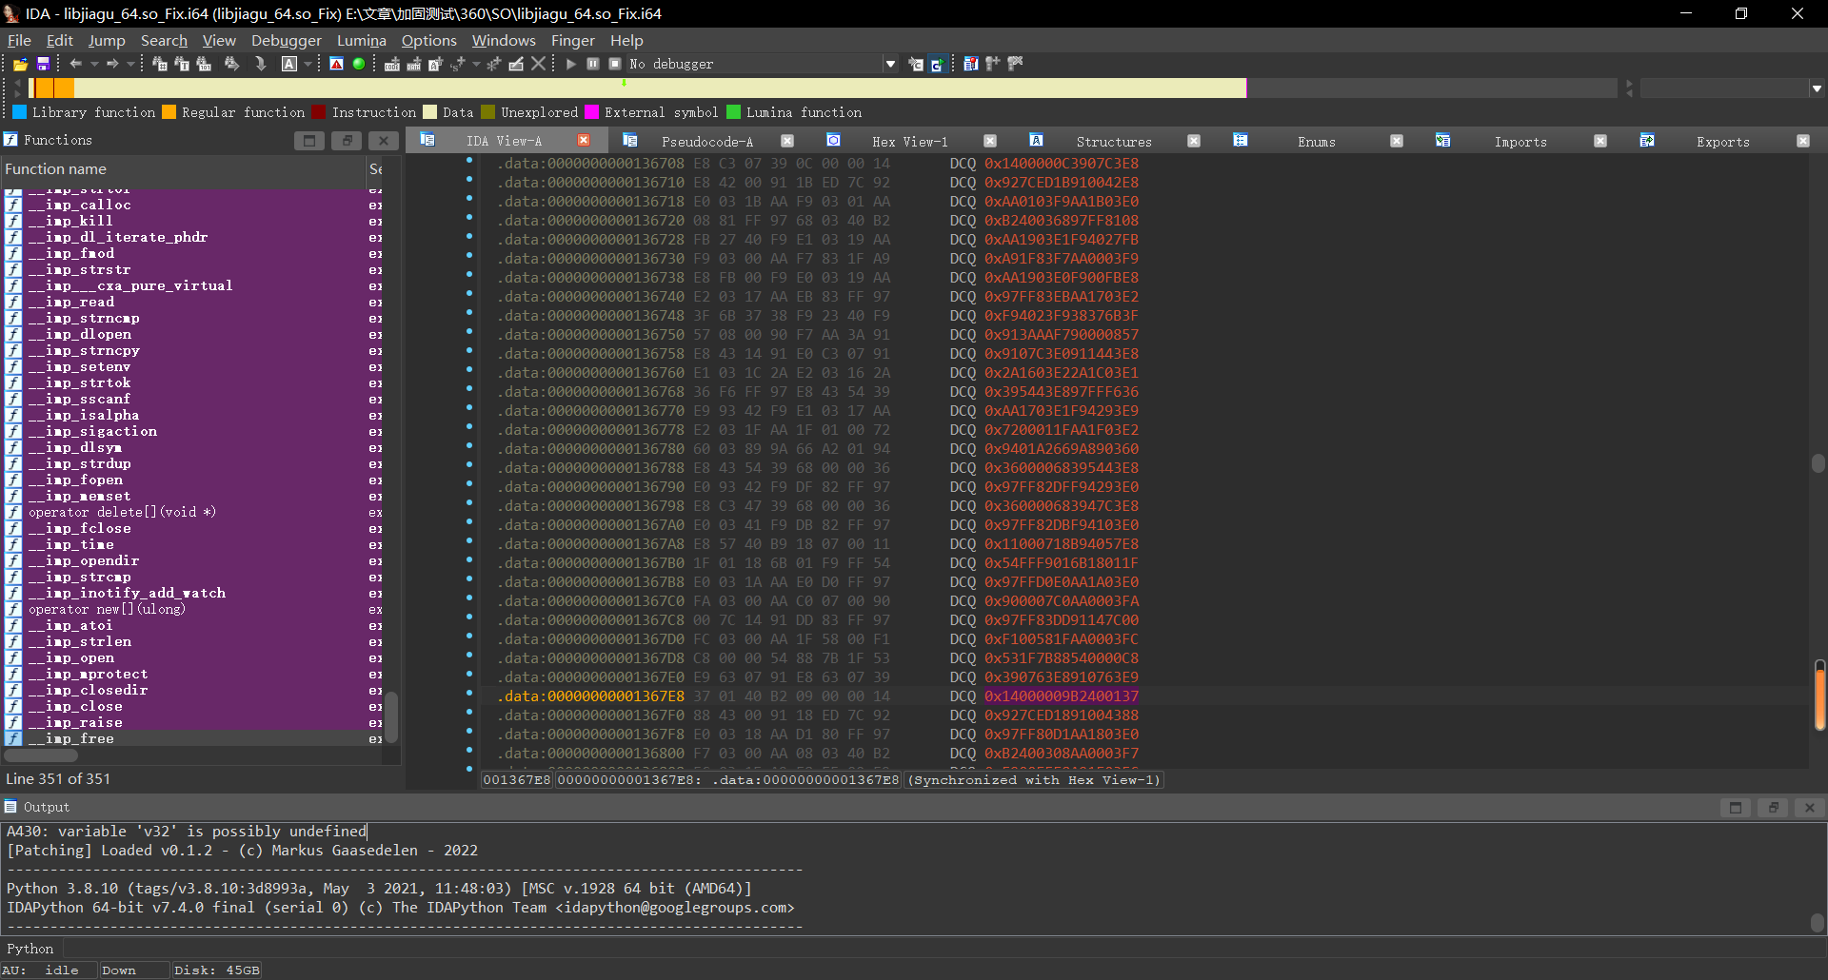Switch to the Enums tab
The image size is (1828, 980).
tap(1317, 141)
